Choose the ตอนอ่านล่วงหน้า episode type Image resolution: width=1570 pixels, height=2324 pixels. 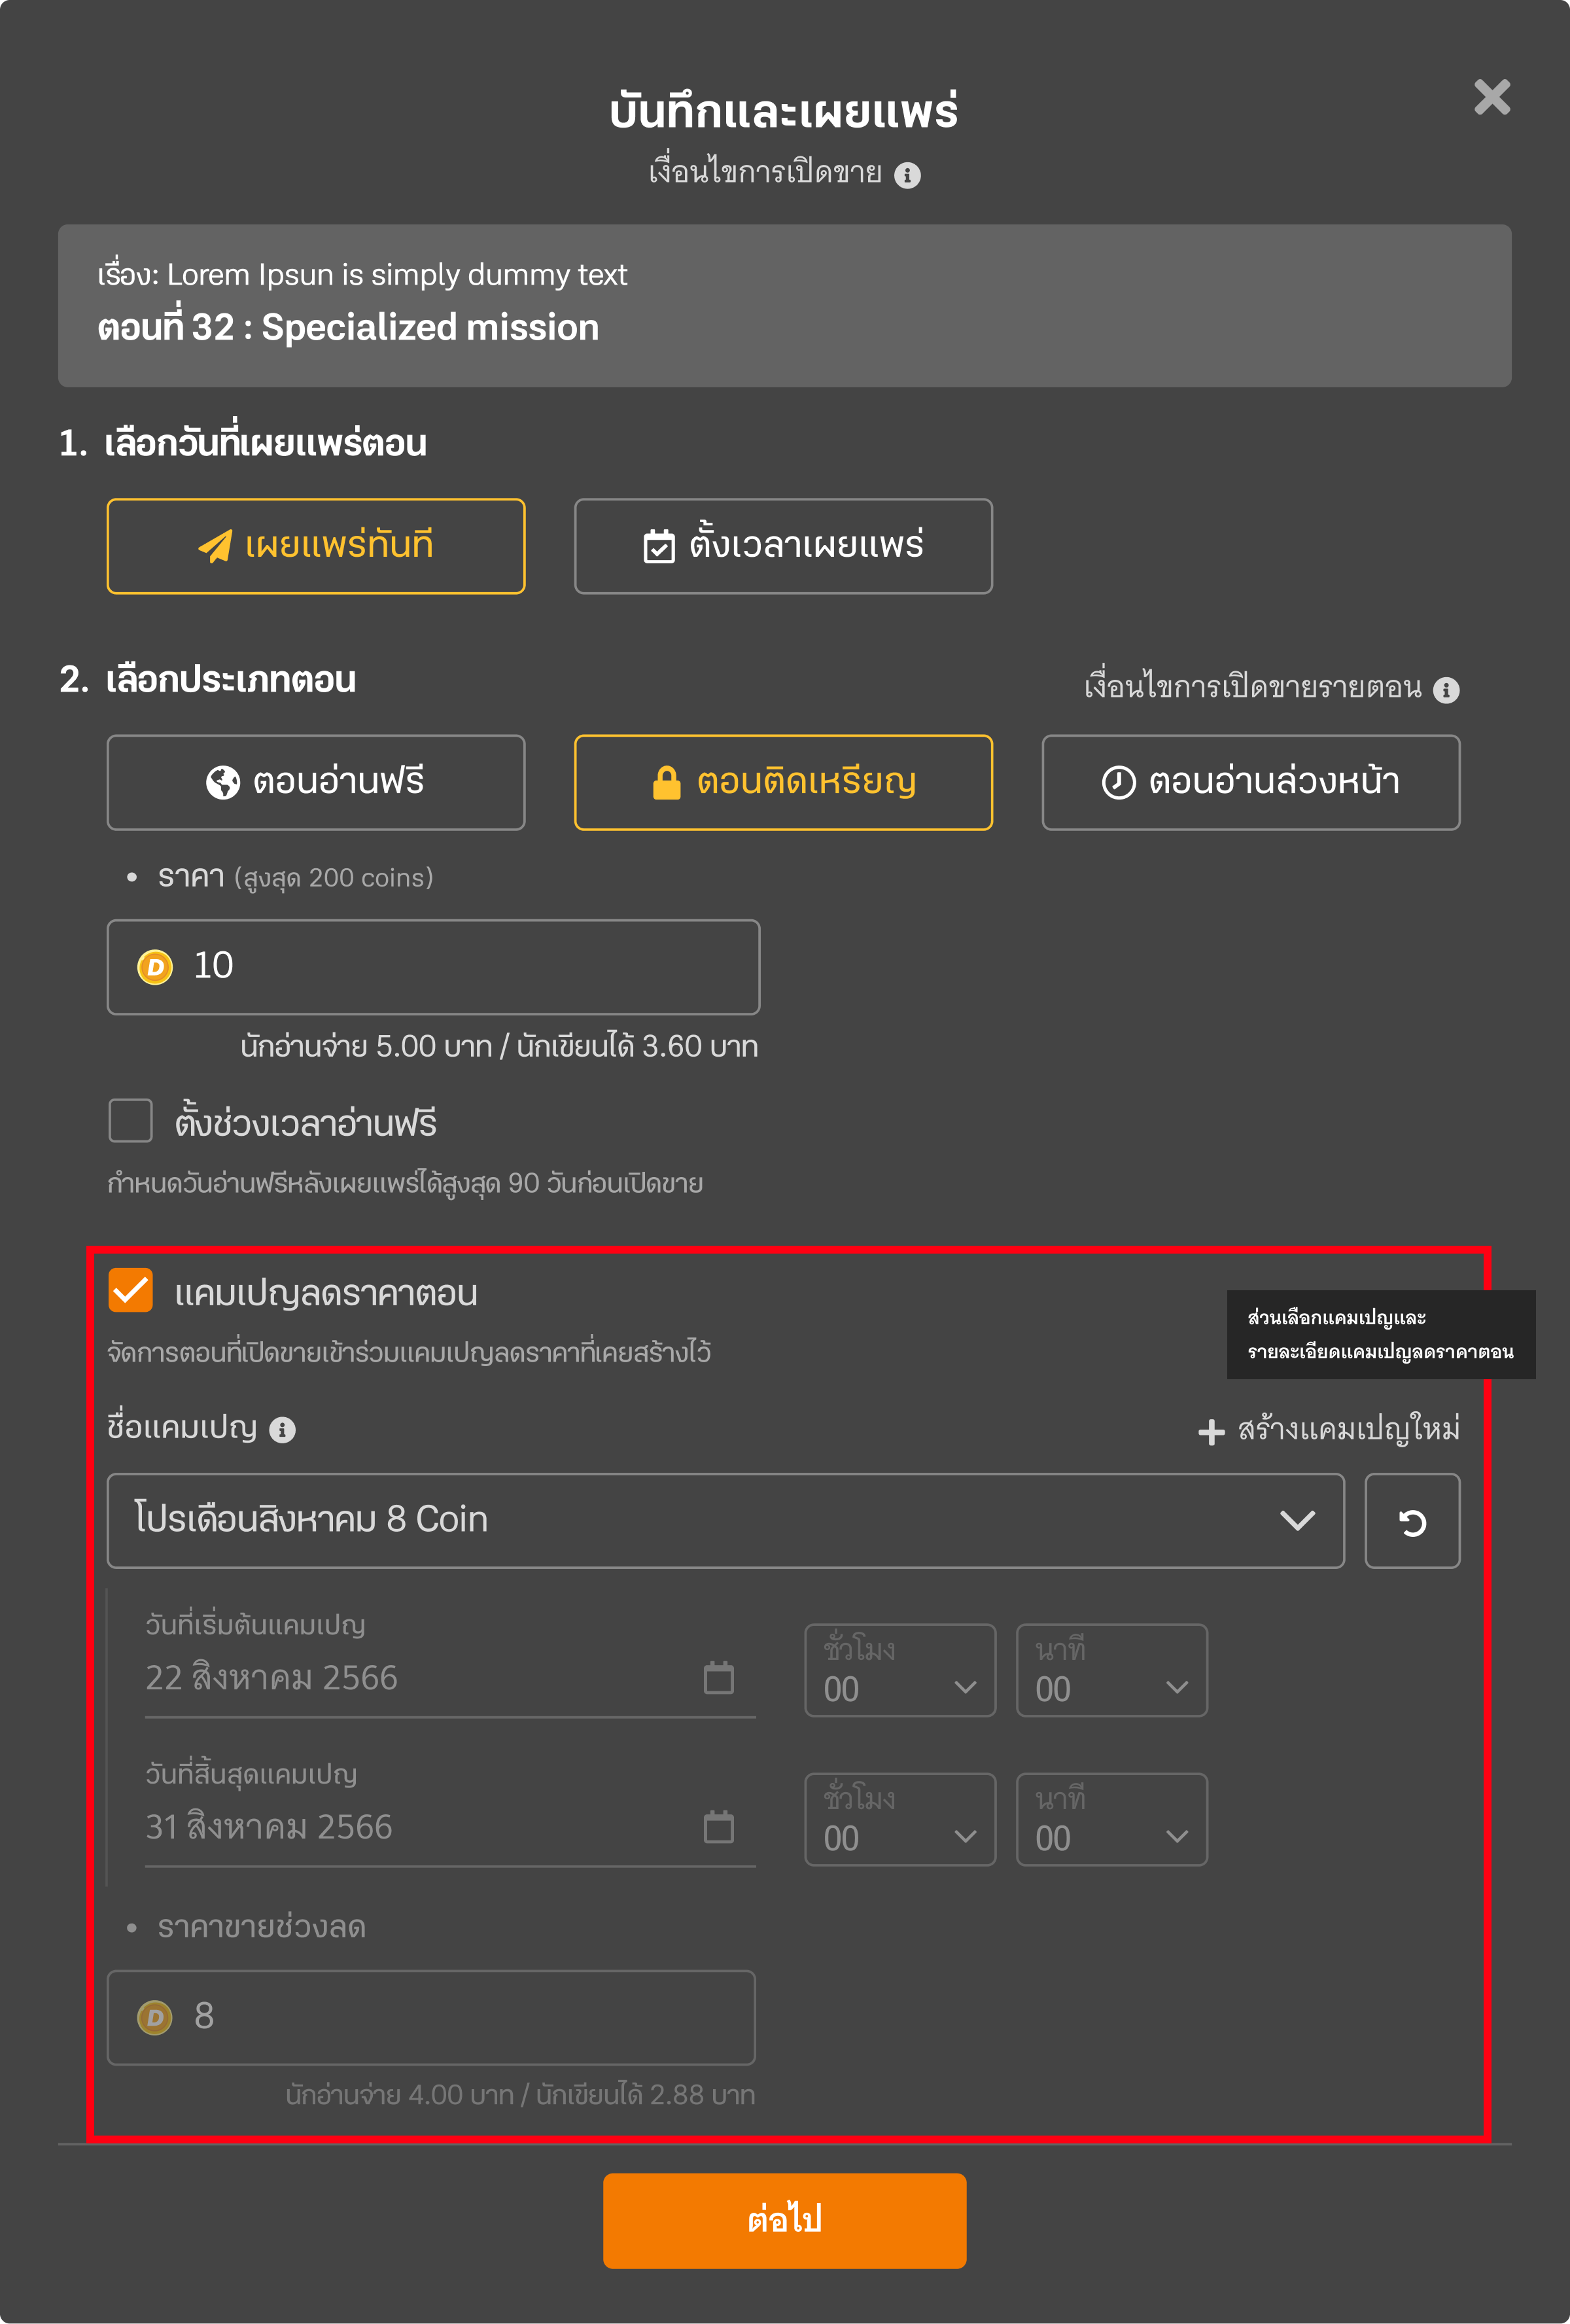(1251, 782)
